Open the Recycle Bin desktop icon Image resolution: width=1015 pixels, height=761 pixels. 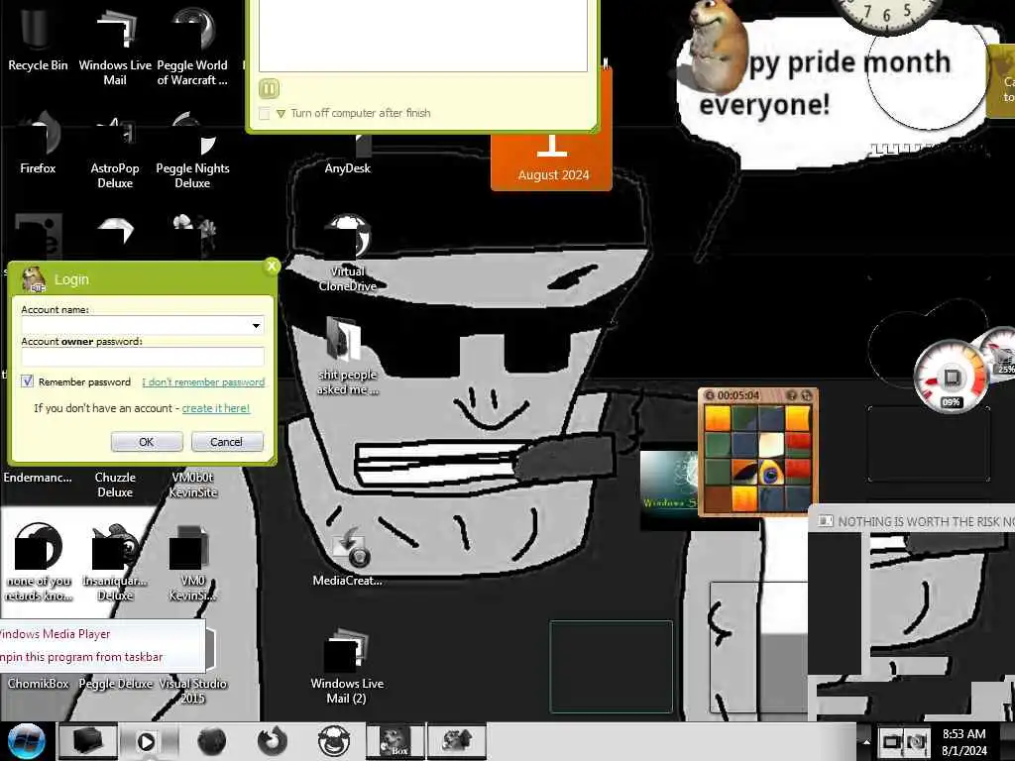pyautogui.click(x=38, y=39)
